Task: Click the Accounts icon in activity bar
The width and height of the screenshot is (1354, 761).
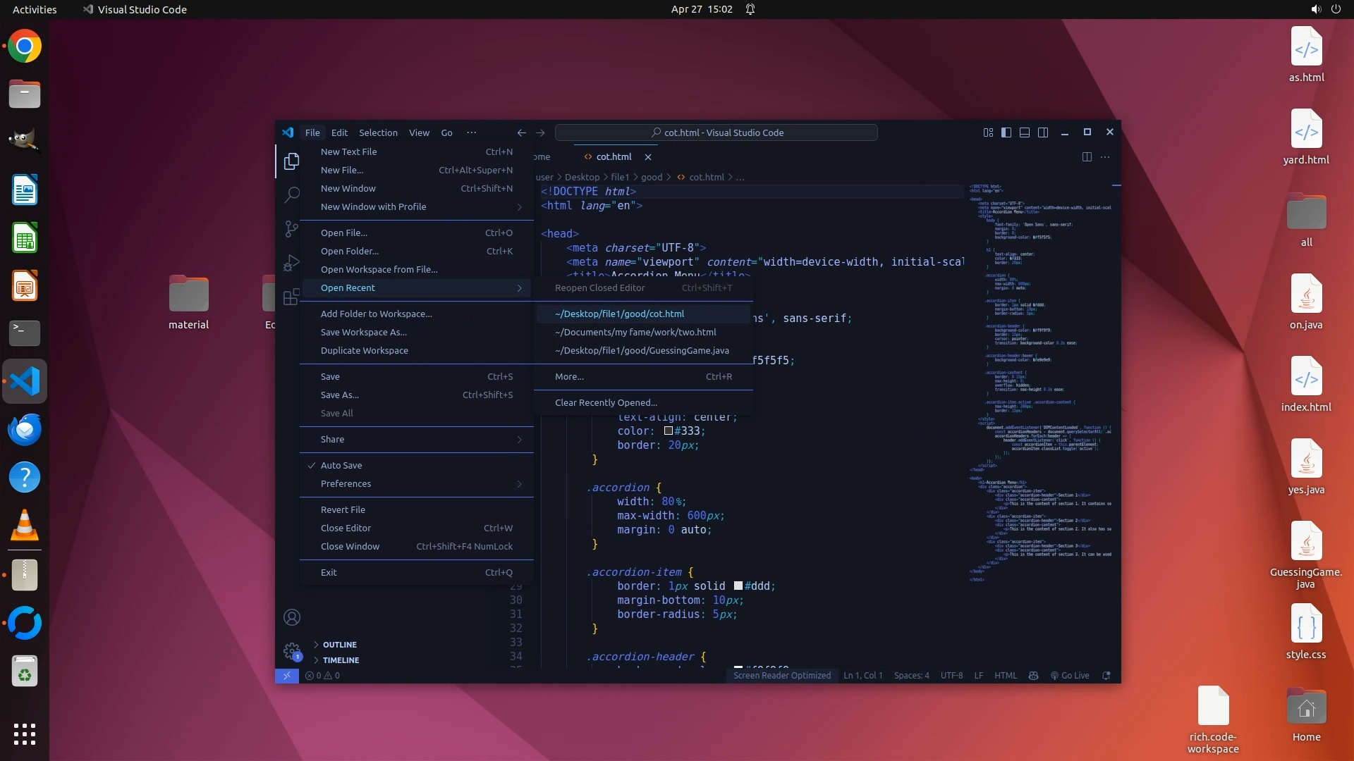Action: point(291,617)
